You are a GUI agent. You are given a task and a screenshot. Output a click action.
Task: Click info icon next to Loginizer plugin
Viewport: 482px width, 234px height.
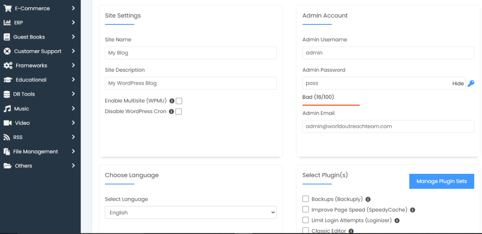point(397,221)
